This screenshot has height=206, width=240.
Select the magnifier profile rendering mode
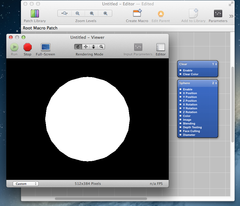pyautogui.click(x=101, y=47)
